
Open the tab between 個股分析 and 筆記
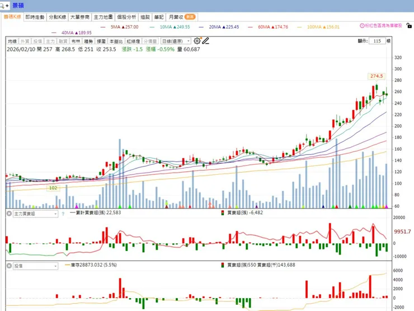click(145, 17)
